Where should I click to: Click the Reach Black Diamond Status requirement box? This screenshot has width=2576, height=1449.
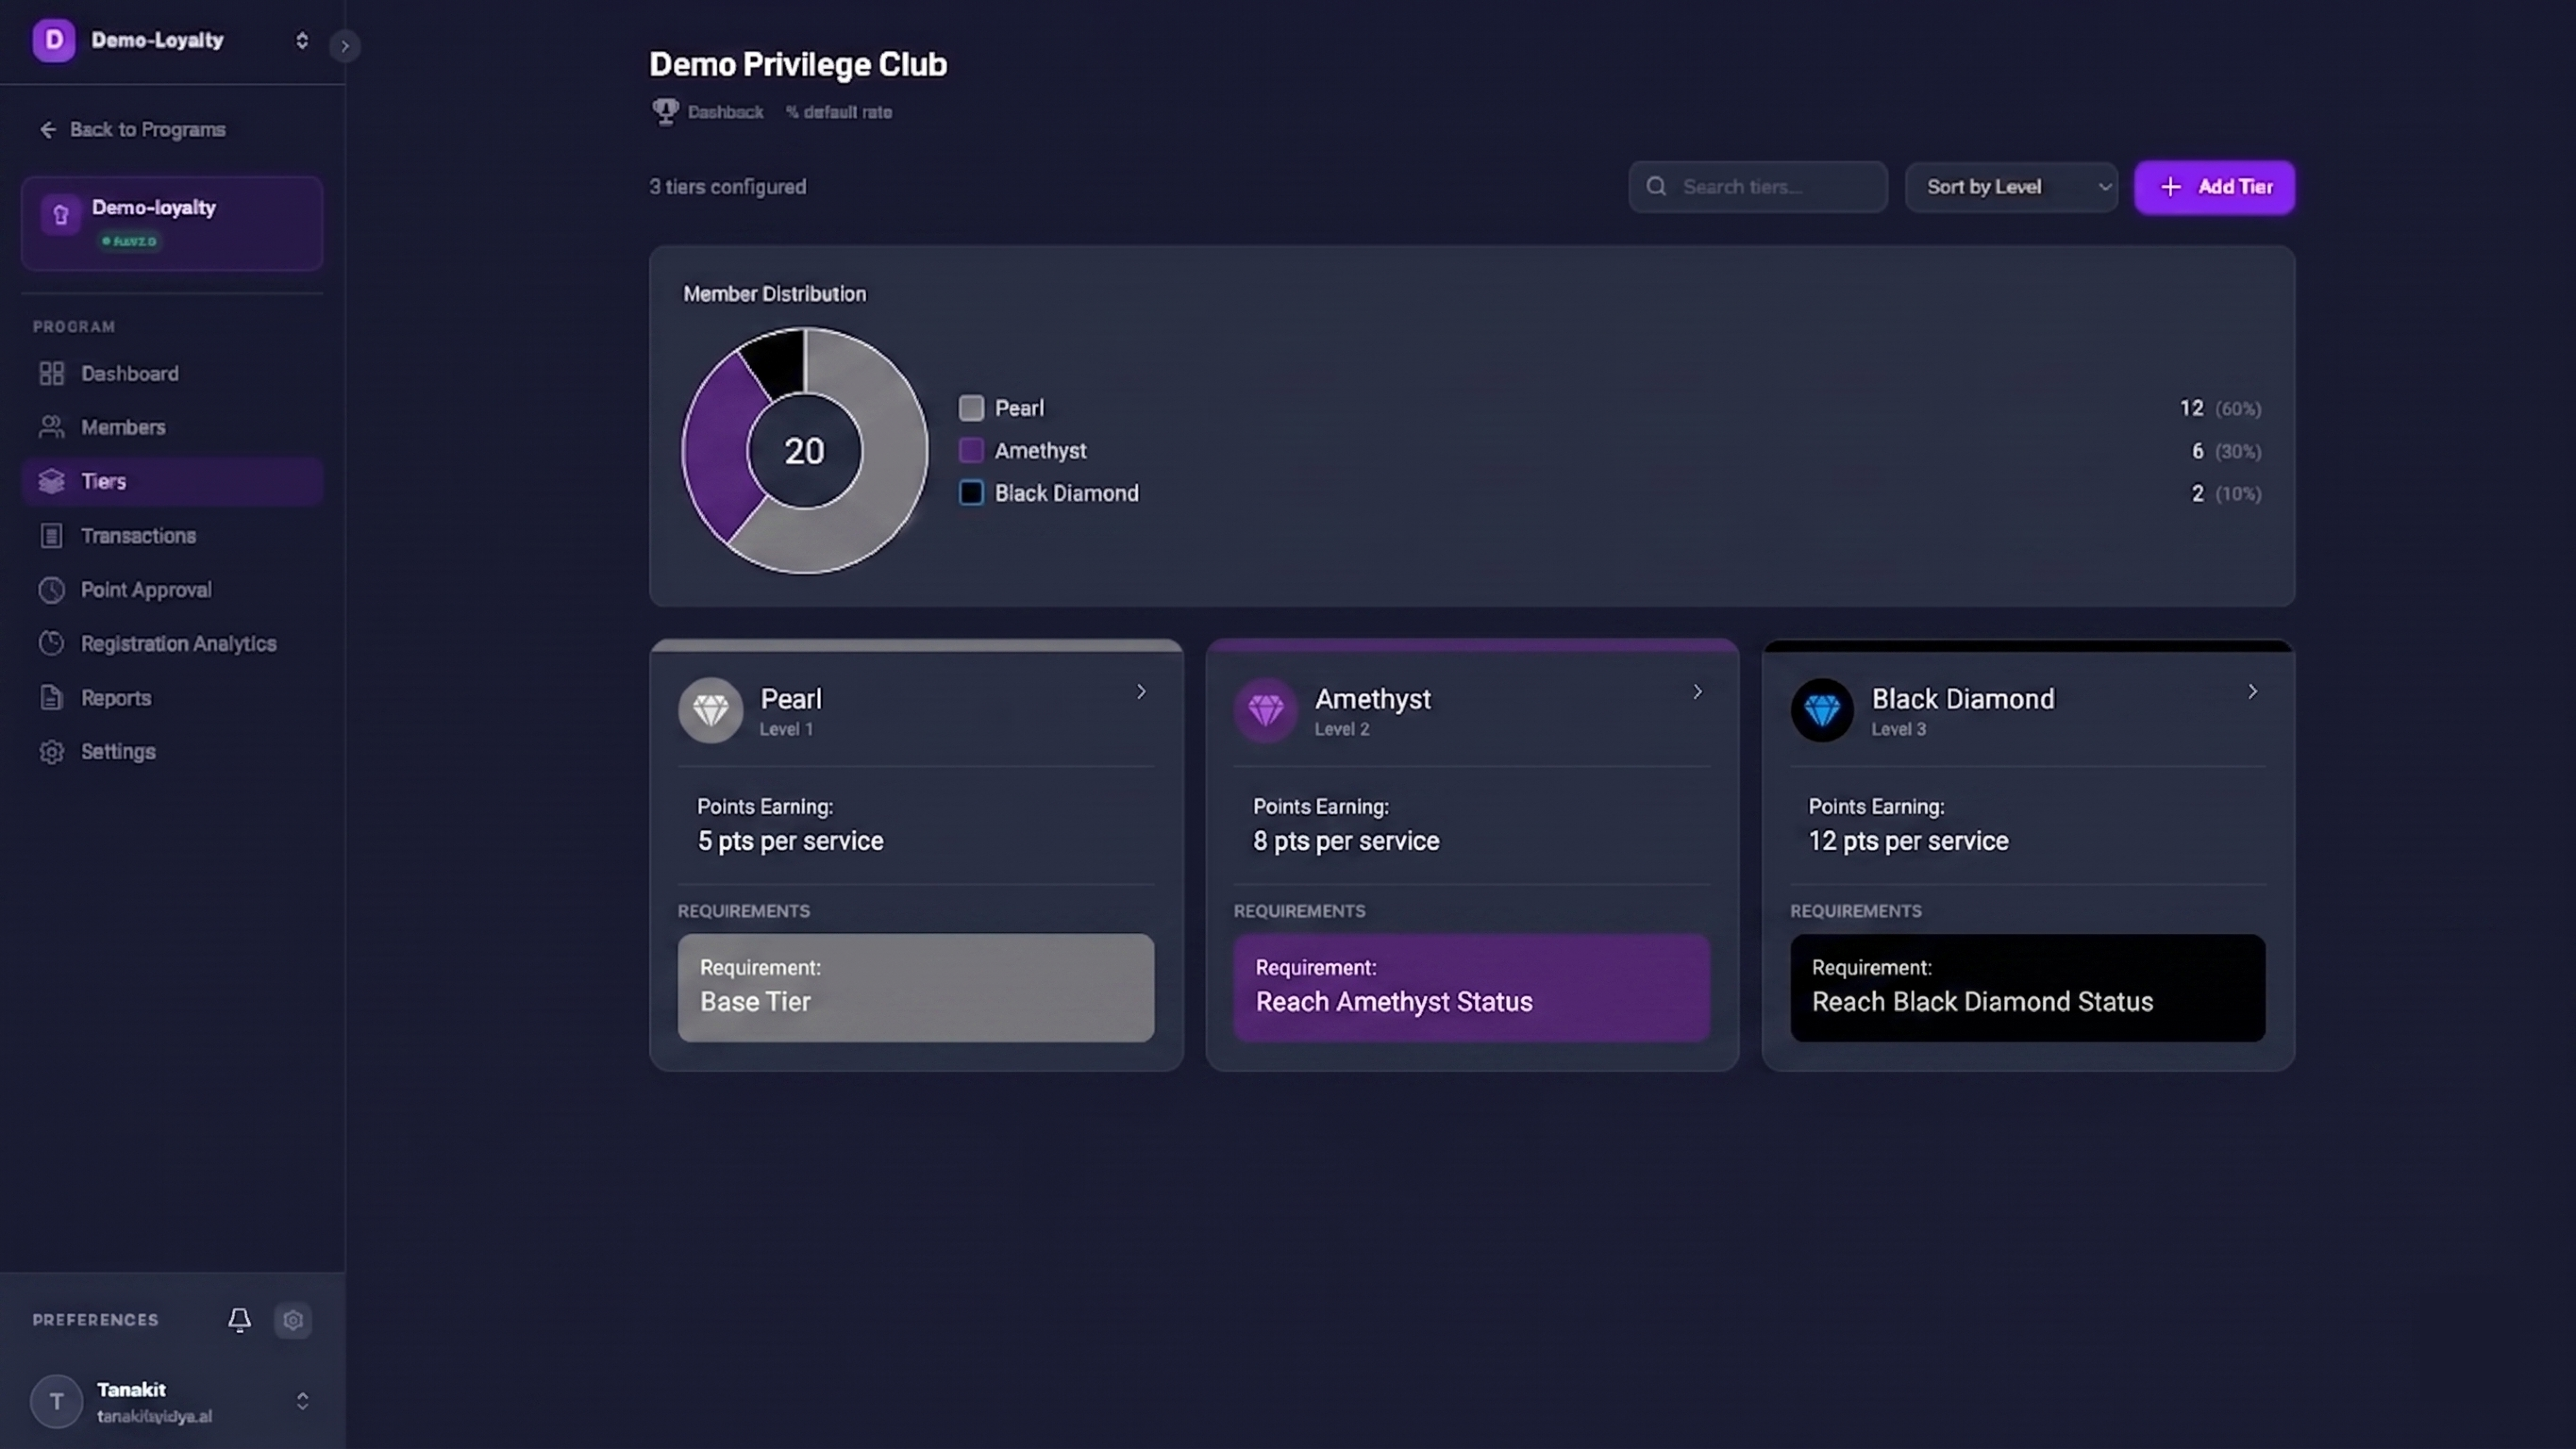(2028, 988)
